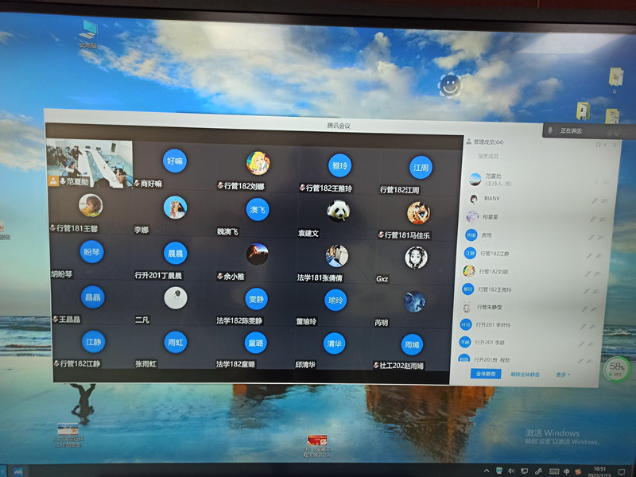Click 全体静音 button to mute everyone
636x477 pixels.
point(486,373)
